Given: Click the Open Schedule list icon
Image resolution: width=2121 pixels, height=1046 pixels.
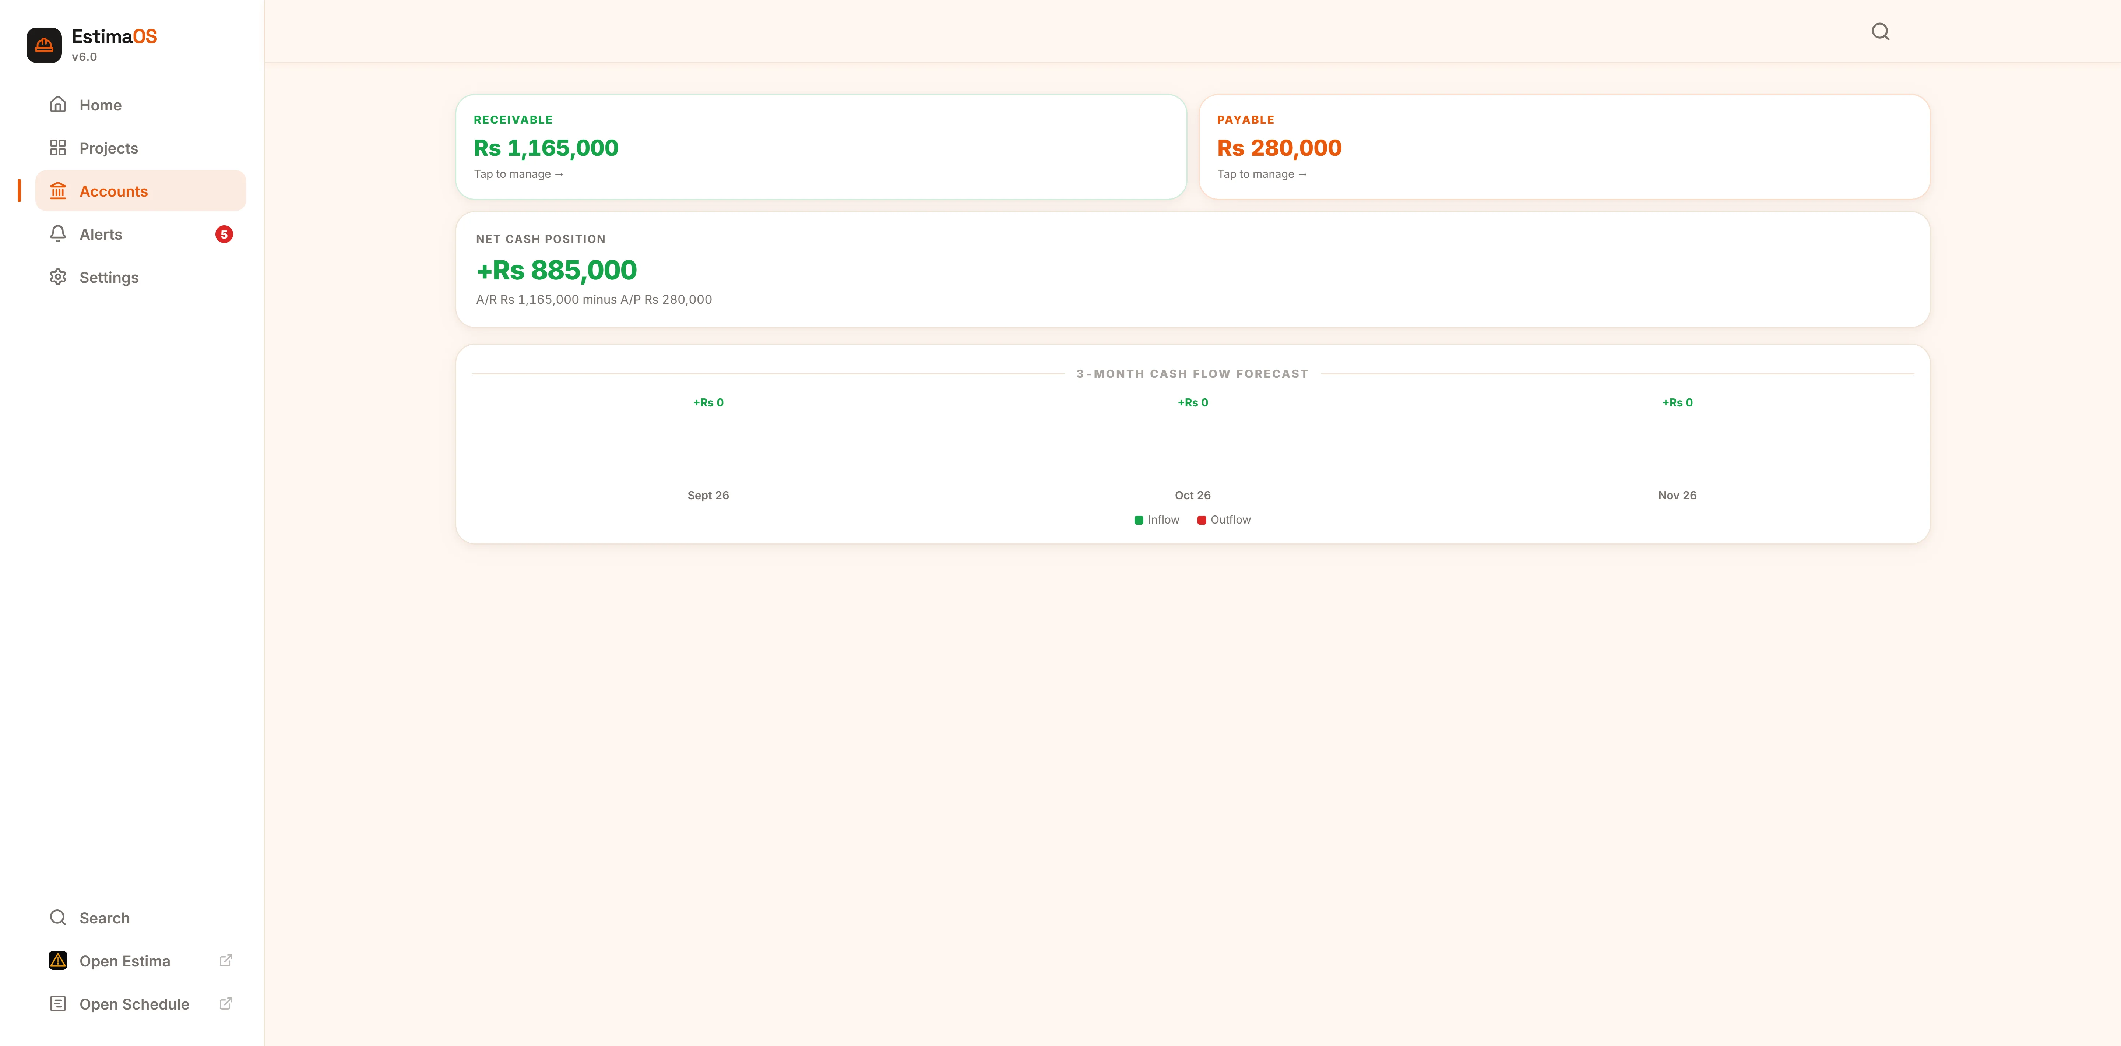Looking at the screenshot, I should tap(58, 1004).
